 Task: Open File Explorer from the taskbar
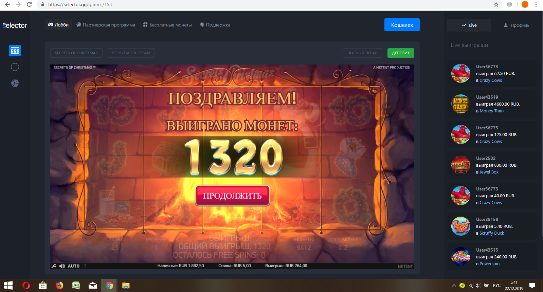126,286
